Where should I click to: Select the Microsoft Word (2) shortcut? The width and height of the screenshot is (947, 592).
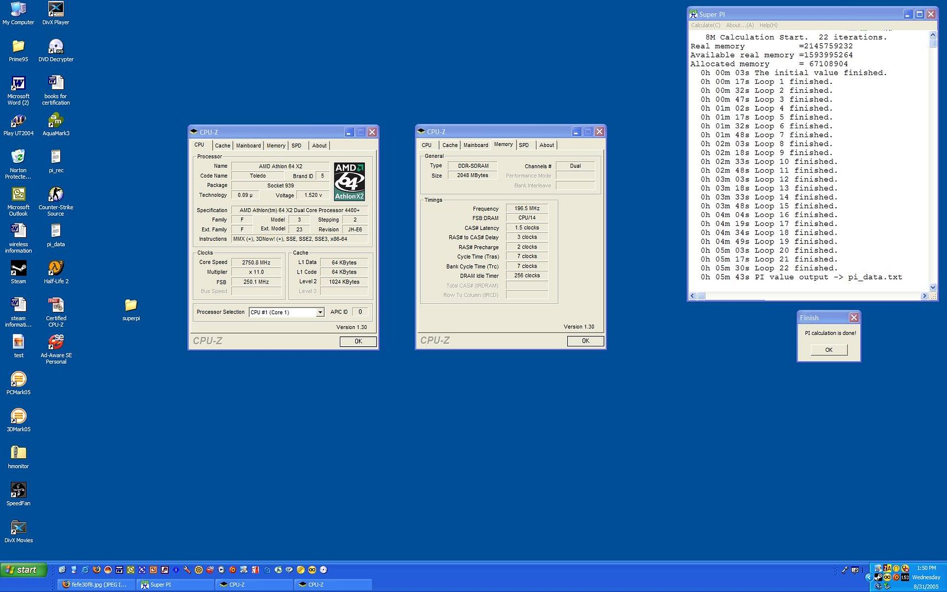18,90
